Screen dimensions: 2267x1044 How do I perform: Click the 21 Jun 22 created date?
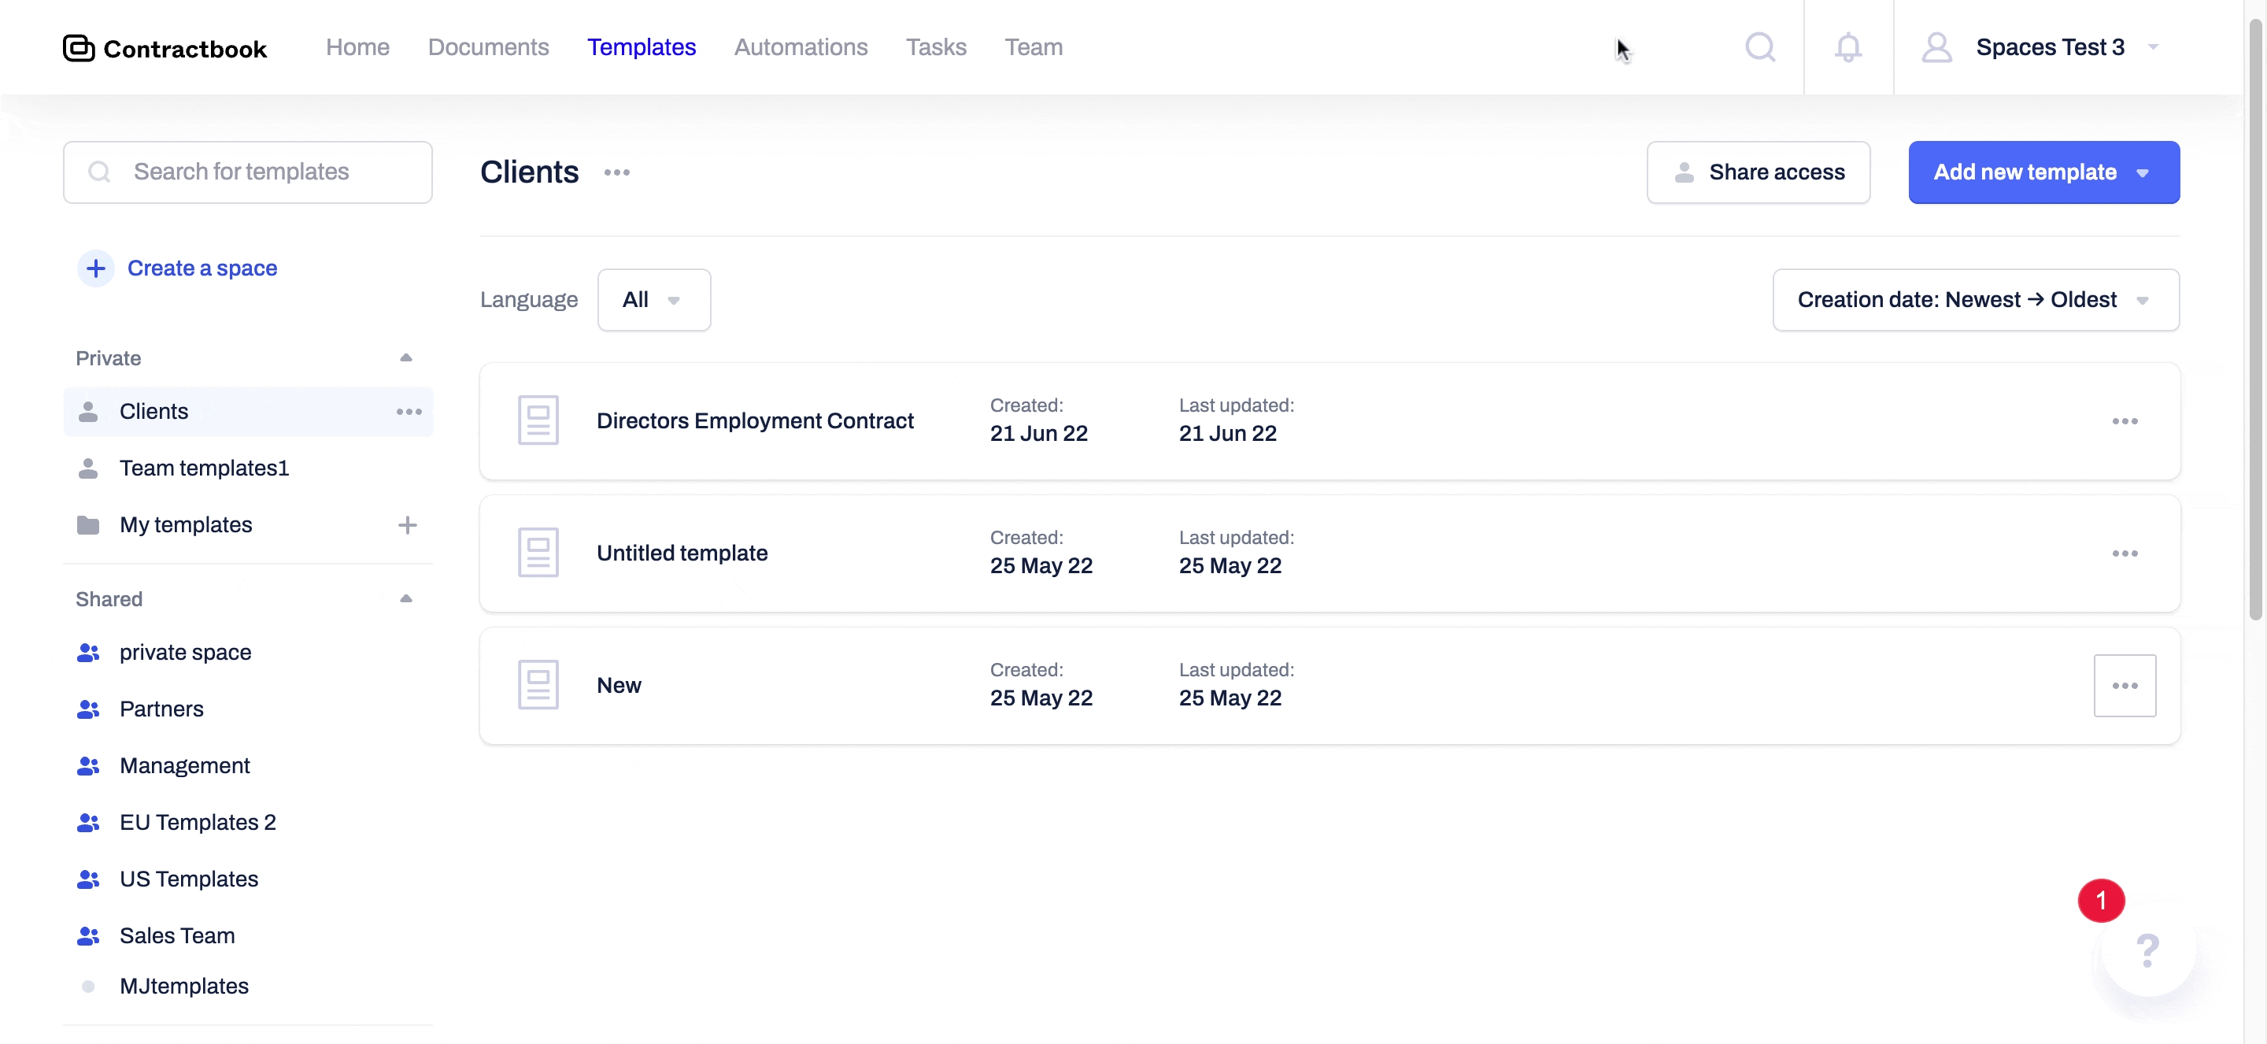[x=1038, y=434]
